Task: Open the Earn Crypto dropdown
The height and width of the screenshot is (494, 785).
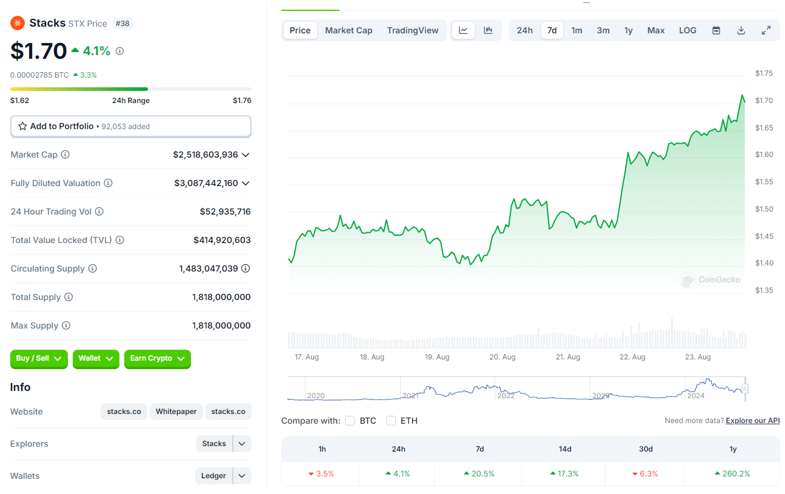Action: tap(158, 359)
